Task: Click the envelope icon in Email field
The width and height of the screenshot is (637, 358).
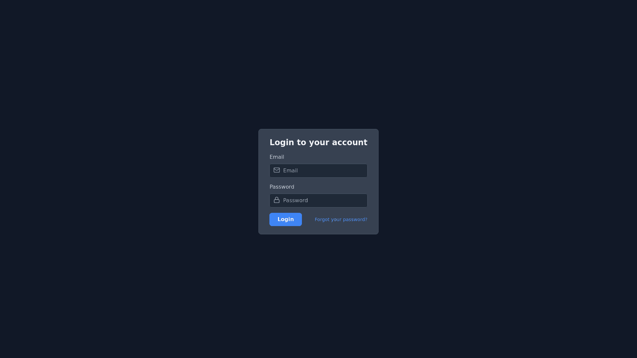Action: pyautogui.click(x=277, y=170)
